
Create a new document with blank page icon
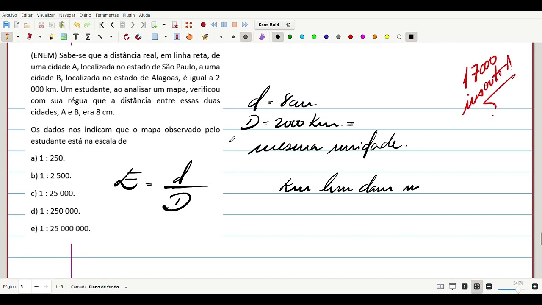click(17, 25)
